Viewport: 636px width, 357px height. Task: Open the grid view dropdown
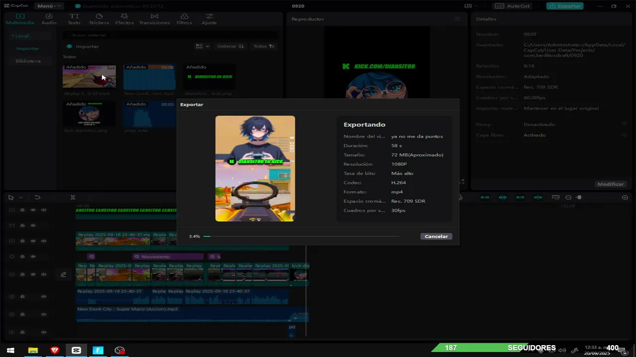[202, 46]
